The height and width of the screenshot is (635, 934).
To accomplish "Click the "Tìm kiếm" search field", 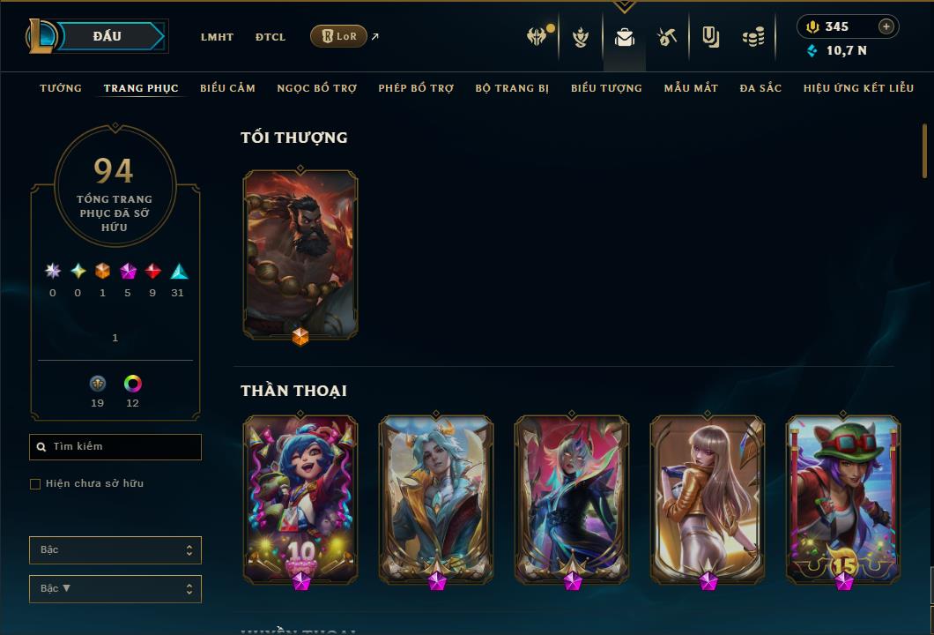I will pyautogui.click(x=115, y=446).
